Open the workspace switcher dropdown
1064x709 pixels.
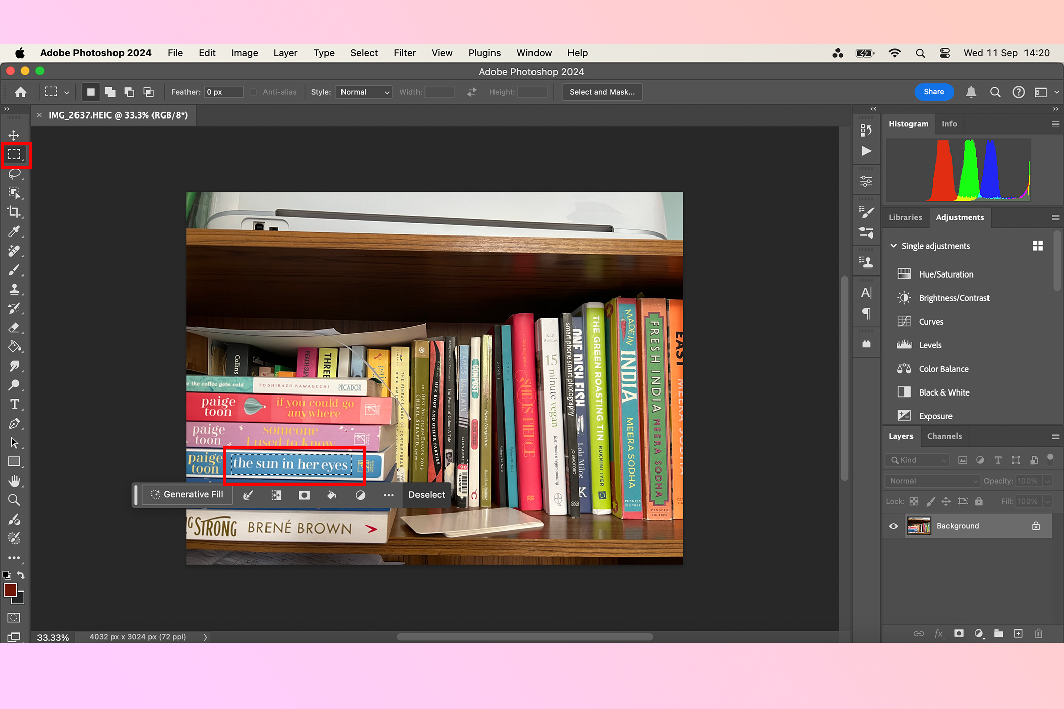point(1047,92)
